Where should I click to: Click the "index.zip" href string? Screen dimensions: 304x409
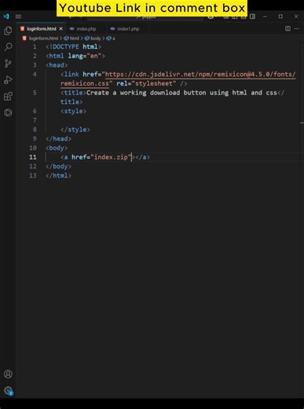tap(111, 157)
